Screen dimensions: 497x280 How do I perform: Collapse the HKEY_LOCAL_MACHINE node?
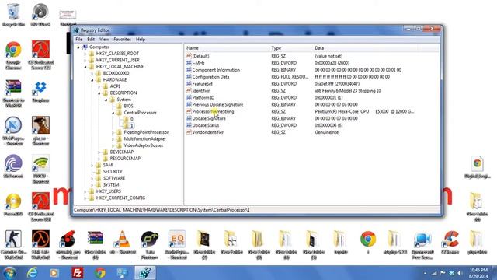(x=85, y=67)
